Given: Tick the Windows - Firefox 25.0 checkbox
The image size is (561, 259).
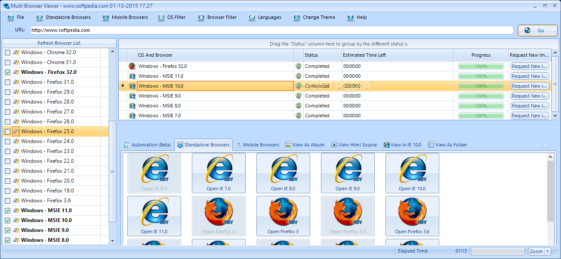Looking at the screenshot, I should tap(7, 131).
